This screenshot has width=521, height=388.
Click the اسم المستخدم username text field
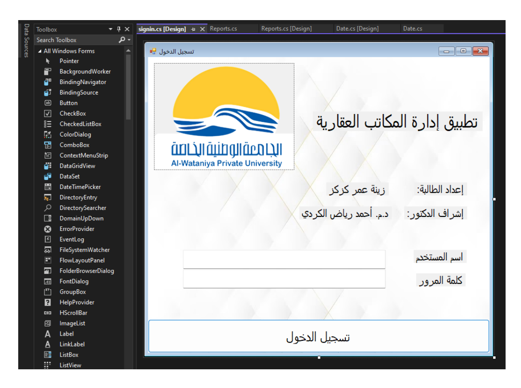[284, 259]
